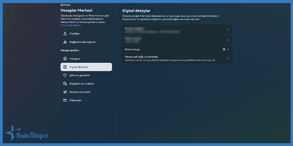Open Bağlantılı deneyimler menu item
The width and height of the screenshot is (293, 146).
pos(86,42)
